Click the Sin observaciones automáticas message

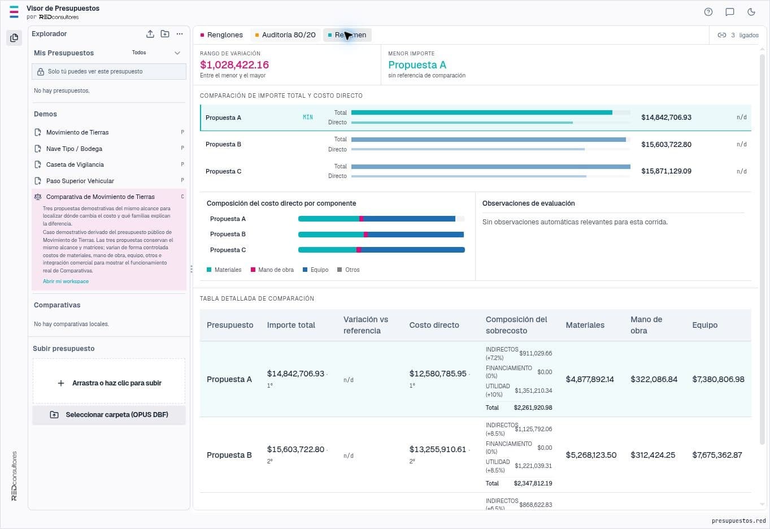tap(575, 222)
